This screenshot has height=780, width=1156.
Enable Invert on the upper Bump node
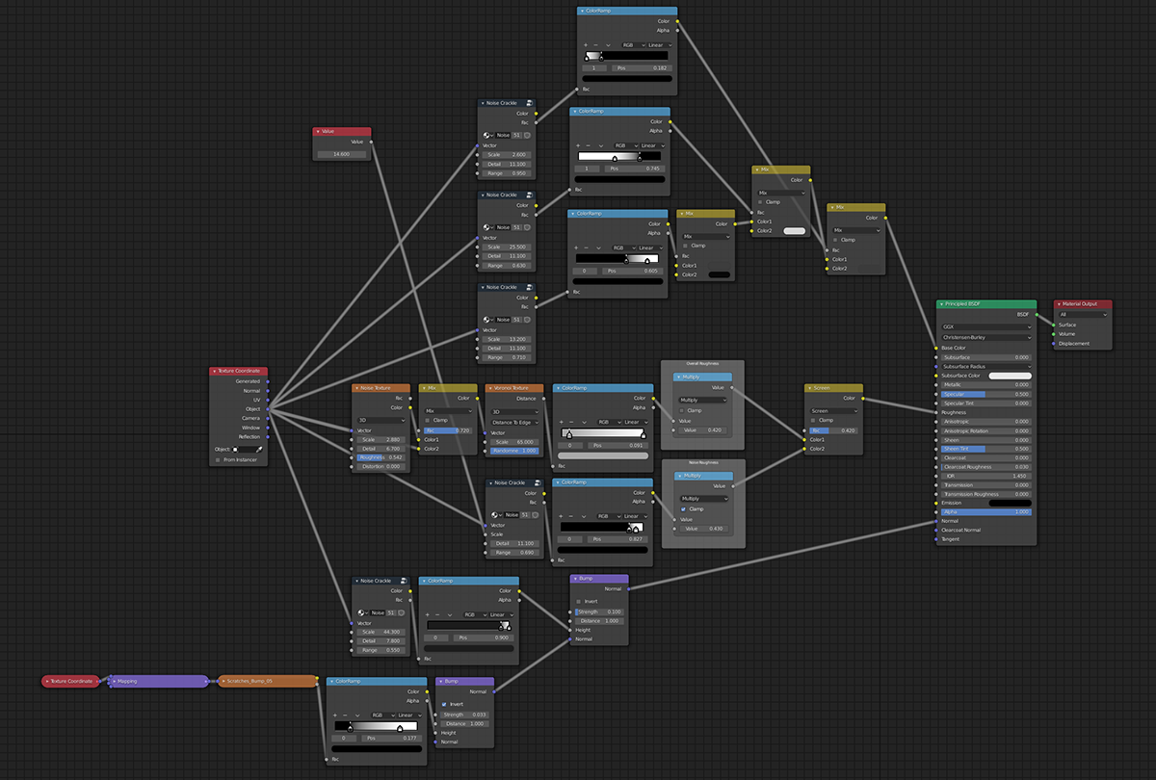tap(579, 602)
